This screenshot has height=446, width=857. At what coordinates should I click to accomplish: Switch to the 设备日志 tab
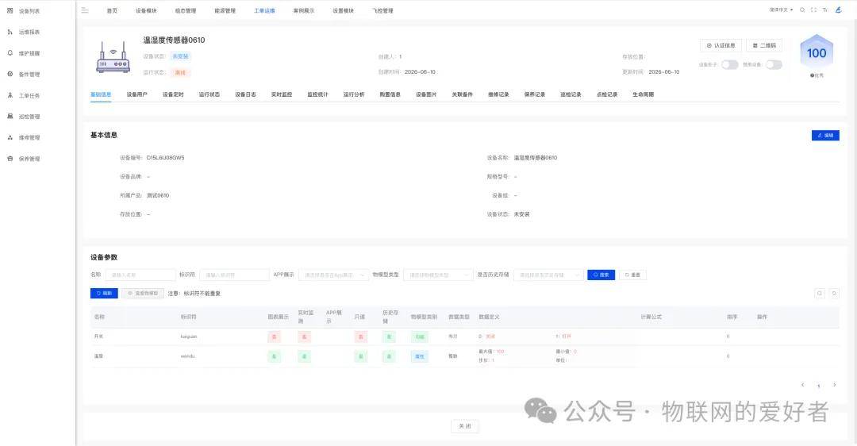pos(245,94)
